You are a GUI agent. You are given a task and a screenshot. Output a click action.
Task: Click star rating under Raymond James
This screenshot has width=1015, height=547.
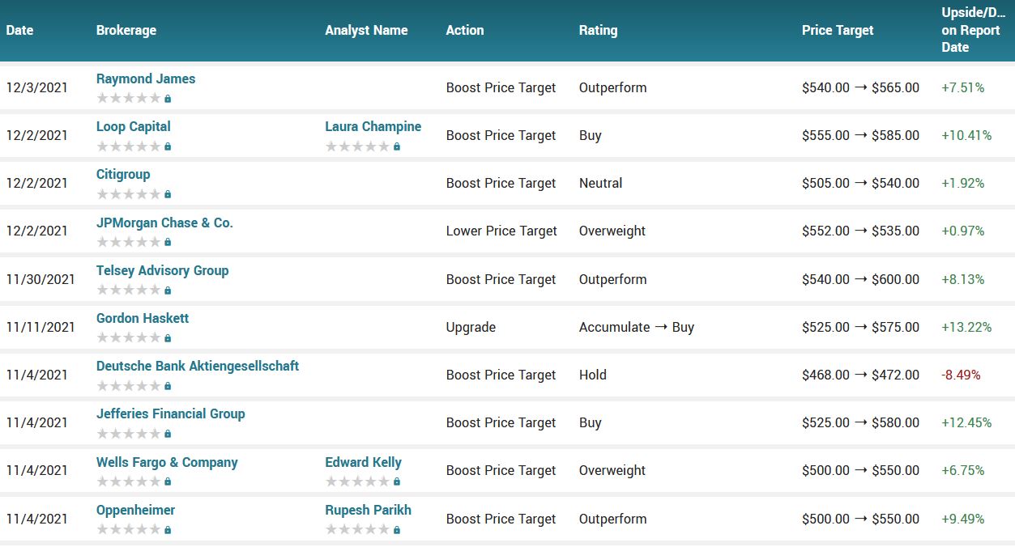129,99
